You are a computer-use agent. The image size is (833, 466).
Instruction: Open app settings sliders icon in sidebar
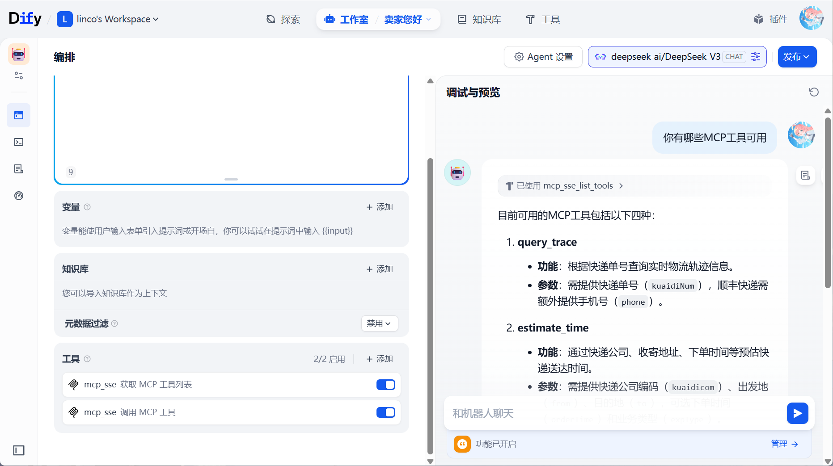pos(19,76)
